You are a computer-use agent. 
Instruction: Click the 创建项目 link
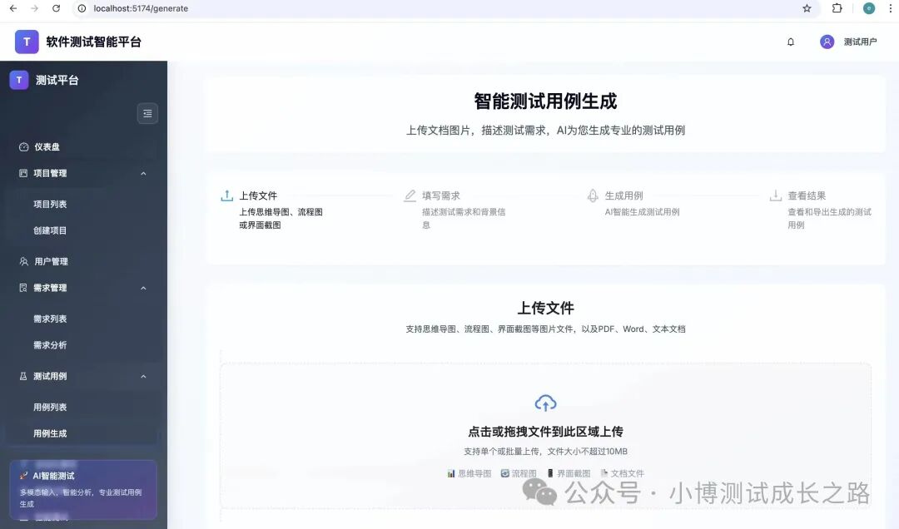coord(52,230)
